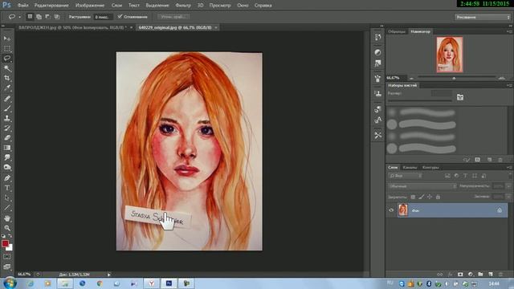This screenshot has width=514, height=289.
Task: Open the layer fill slider arrow
Action: point(508,197)
